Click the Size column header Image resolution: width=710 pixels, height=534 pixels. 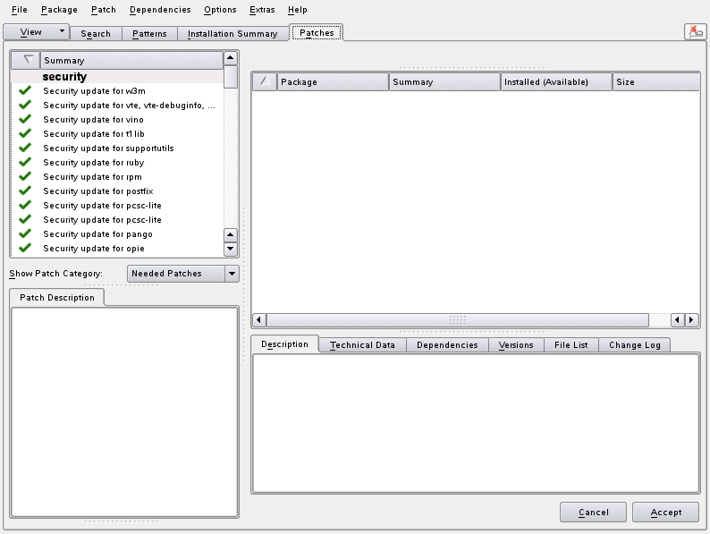pyautogui.click(x=656, y=82)
